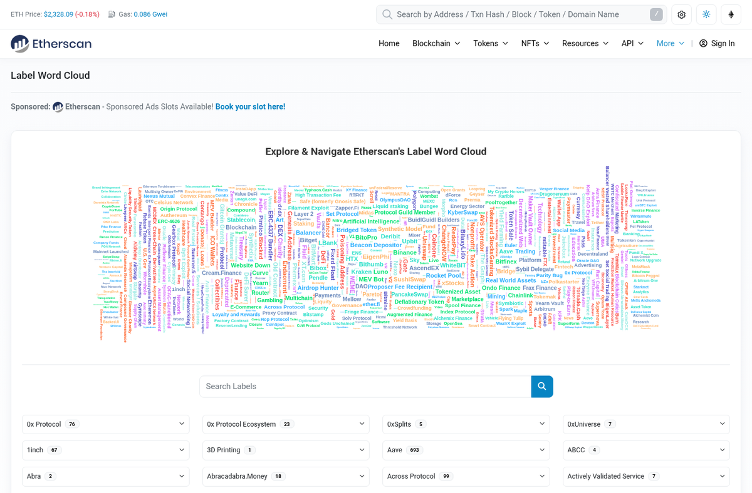
Task: Open the Abracadabra.Money label dropdown
Action: point(286,476)
